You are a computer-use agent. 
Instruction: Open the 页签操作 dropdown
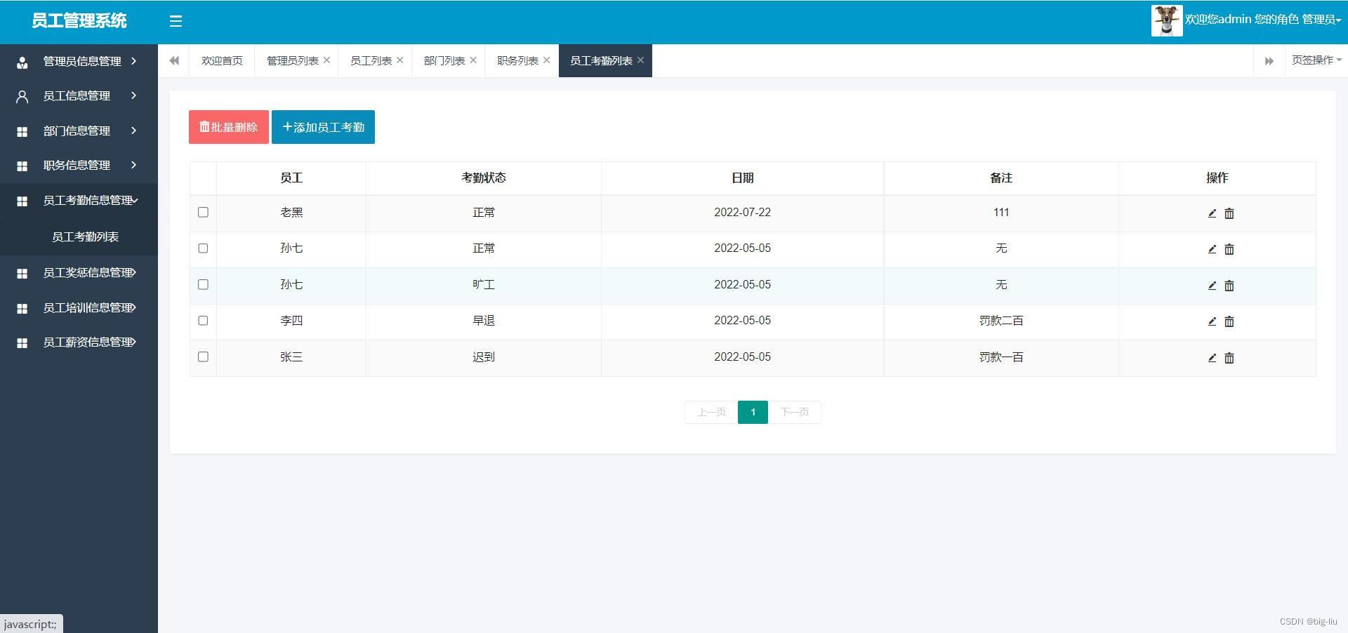(x=1316, y=60)
